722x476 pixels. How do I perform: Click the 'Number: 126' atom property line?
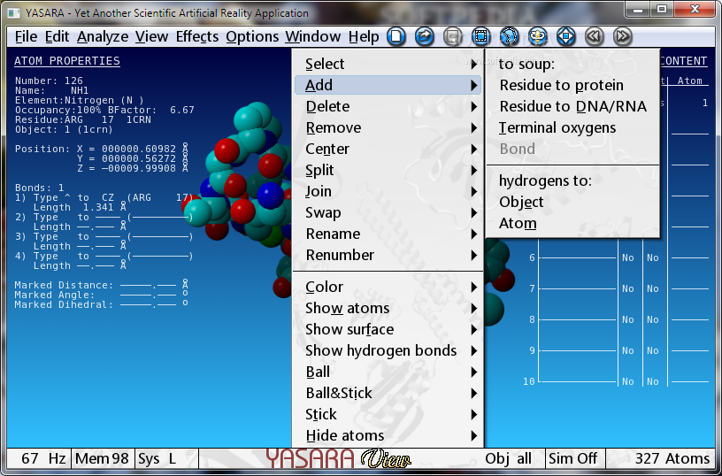49,81
